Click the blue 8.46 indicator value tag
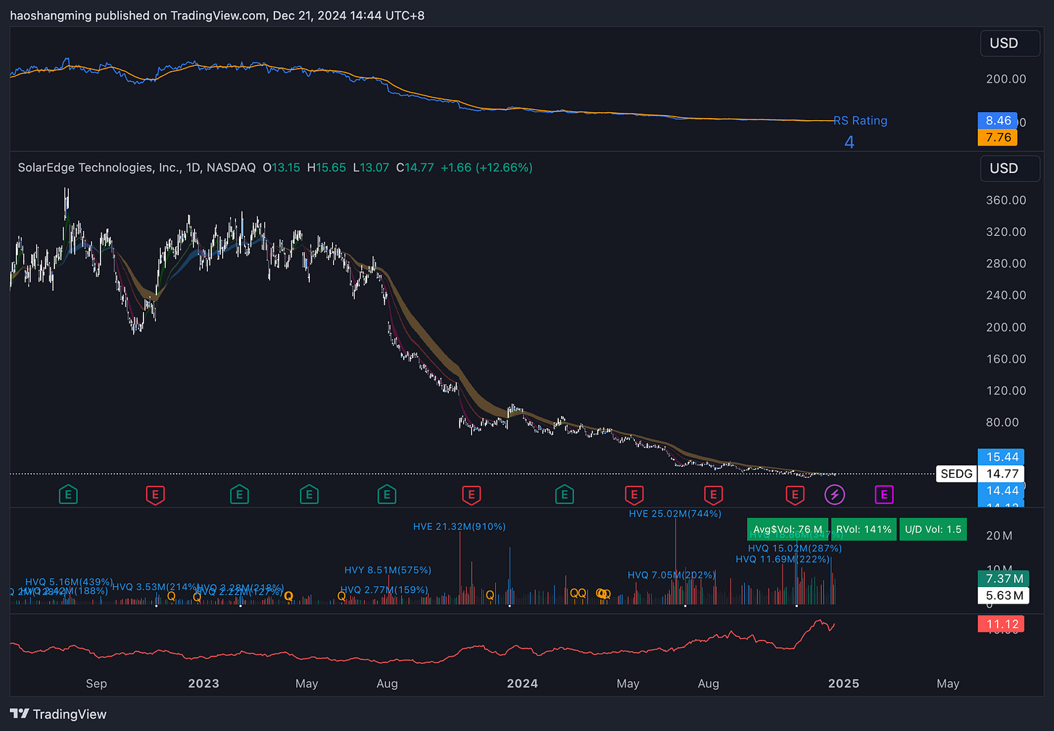 (998, 121)
